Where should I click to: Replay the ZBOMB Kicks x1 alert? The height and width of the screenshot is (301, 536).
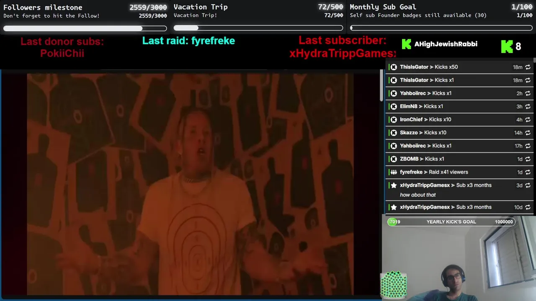[528, 159]
